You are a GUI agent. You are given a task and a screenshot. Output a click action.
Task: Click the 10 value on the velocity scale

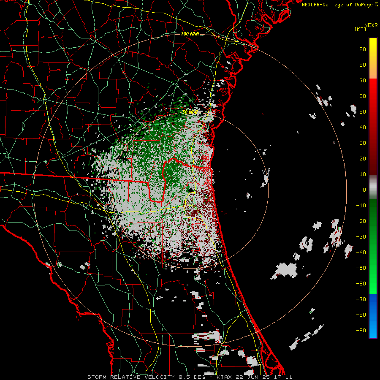363,174
